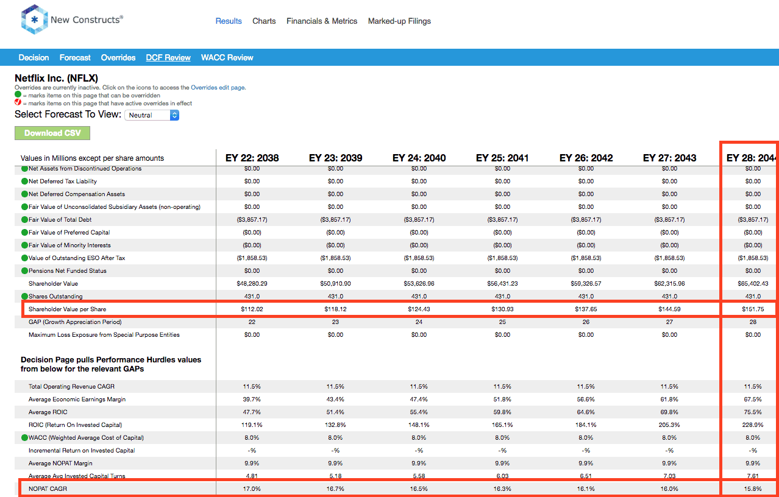The height and width of the screenshot is (497, 779).
Task: Select NOPAT CAGR value 15.8%
Action: coord(753,489)
